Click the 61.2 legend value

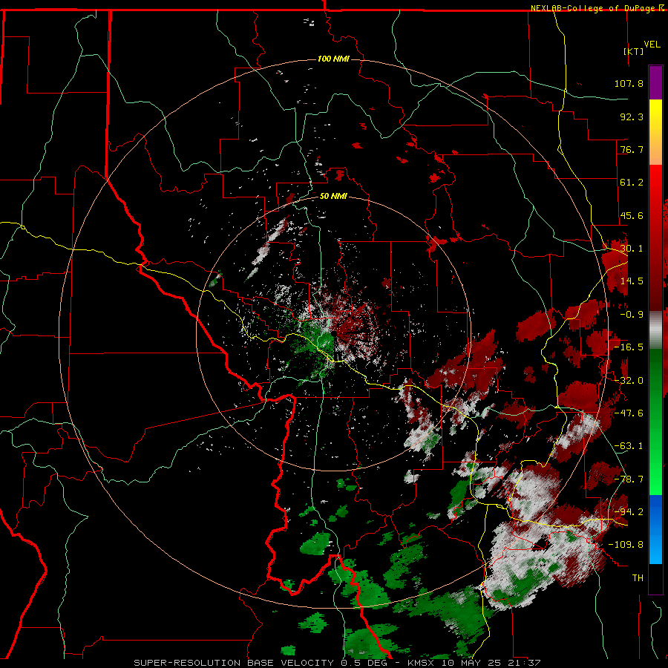point(632,183)
